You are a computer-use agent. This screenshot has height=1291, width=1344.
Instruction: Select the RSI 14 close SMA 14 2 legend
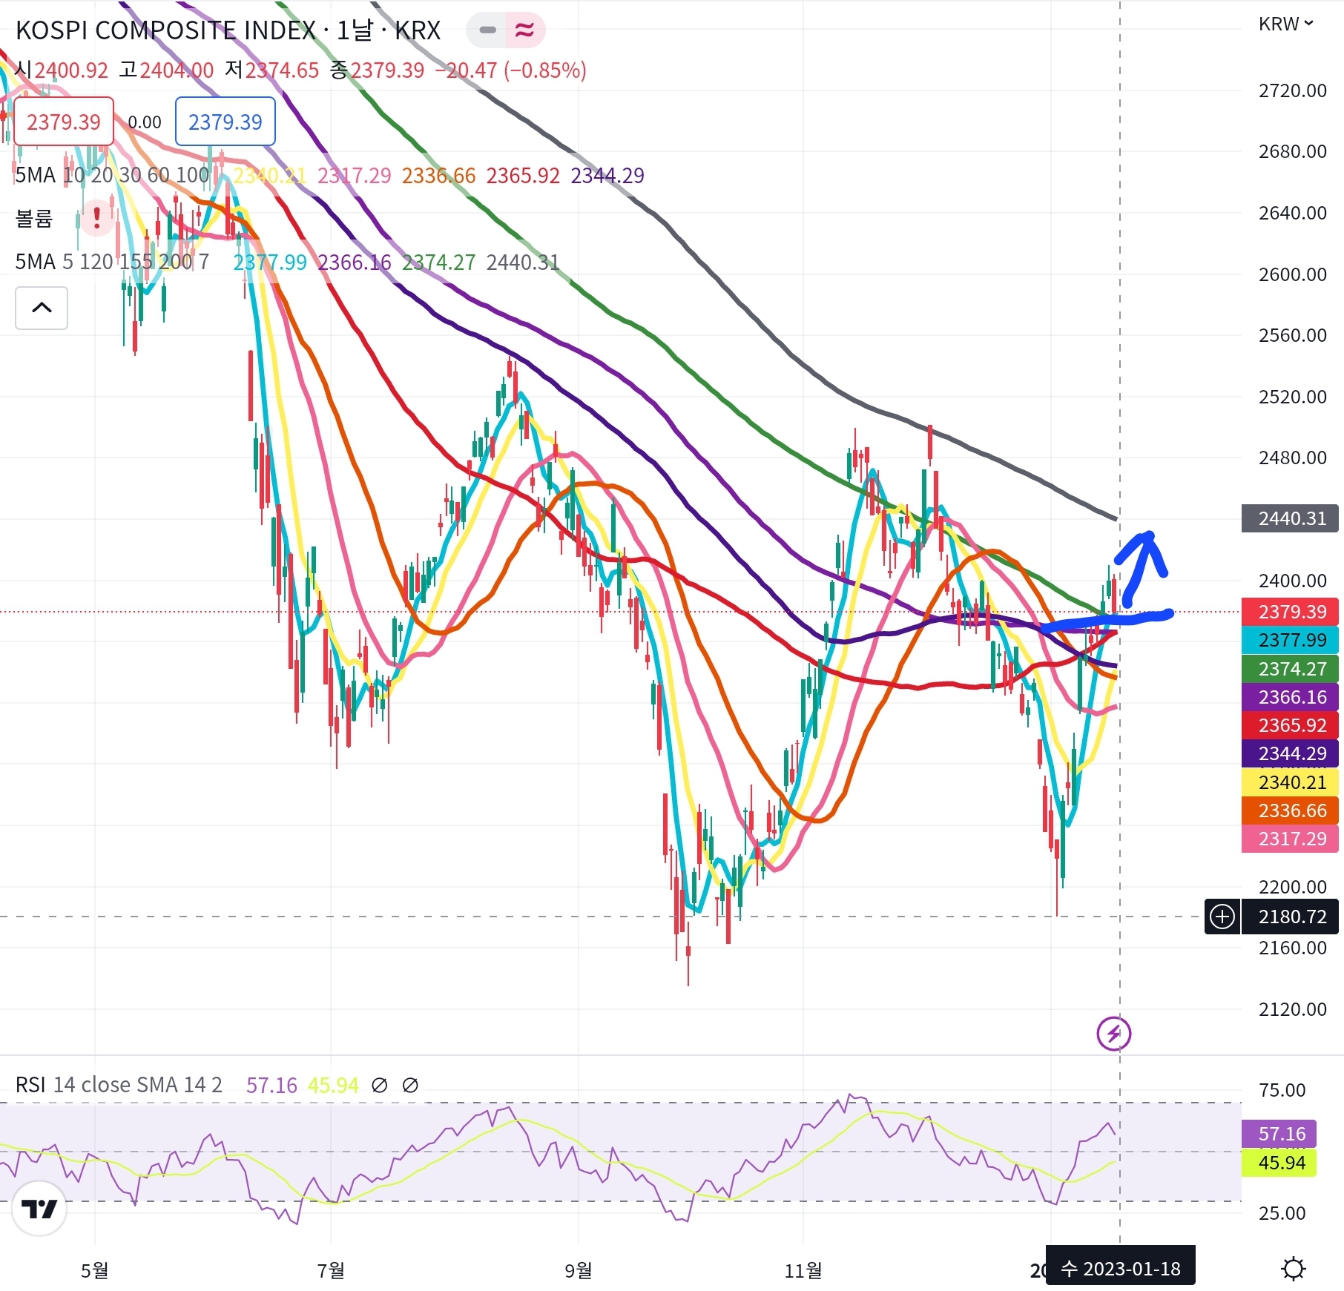(x=119, y=1085)
